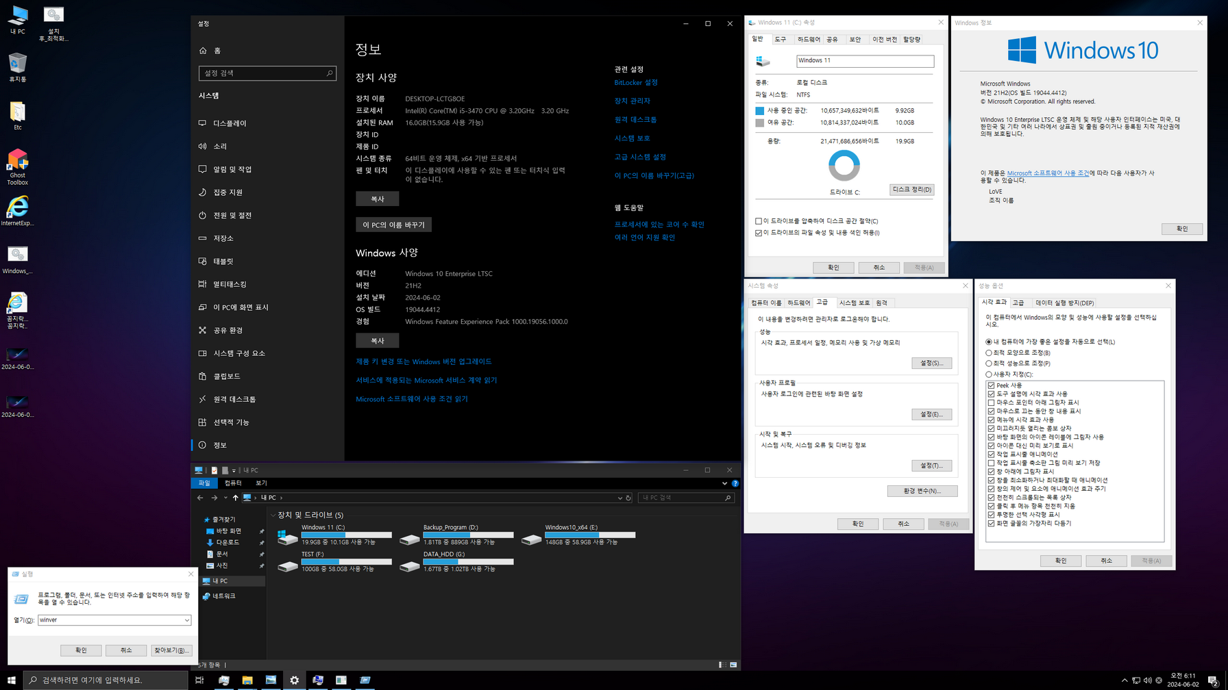
Task: Expand the File Explorer ribbon chevron
Action: pyautogui.click(x=724, y=483)
